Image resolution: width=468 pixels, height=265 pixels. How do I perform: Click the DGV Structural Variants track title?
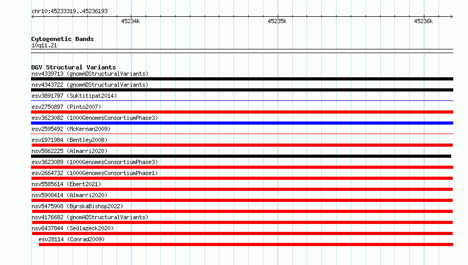74,67
